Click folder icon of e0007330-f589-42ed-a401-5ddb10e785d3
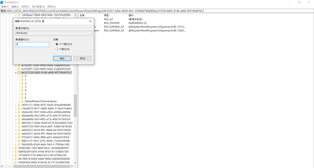The image size is (314, 168). (x=19, y=127)
